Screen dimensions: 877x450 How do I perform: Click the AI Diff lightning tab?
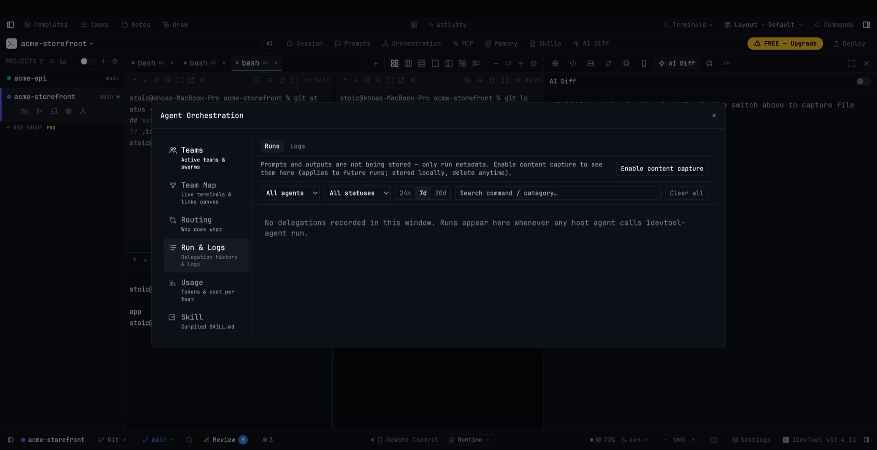pos(677,63)
